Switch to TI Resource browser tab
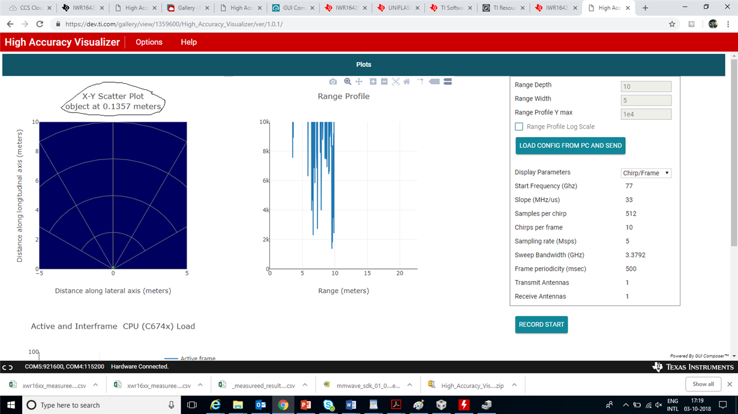 pos(504,8)
